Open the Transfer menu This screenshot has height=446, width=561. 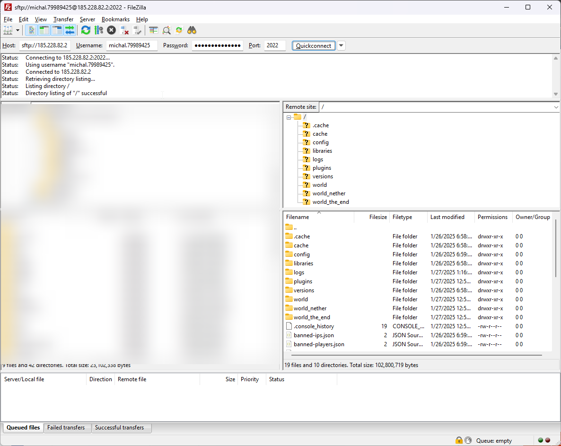pos(63,19)
